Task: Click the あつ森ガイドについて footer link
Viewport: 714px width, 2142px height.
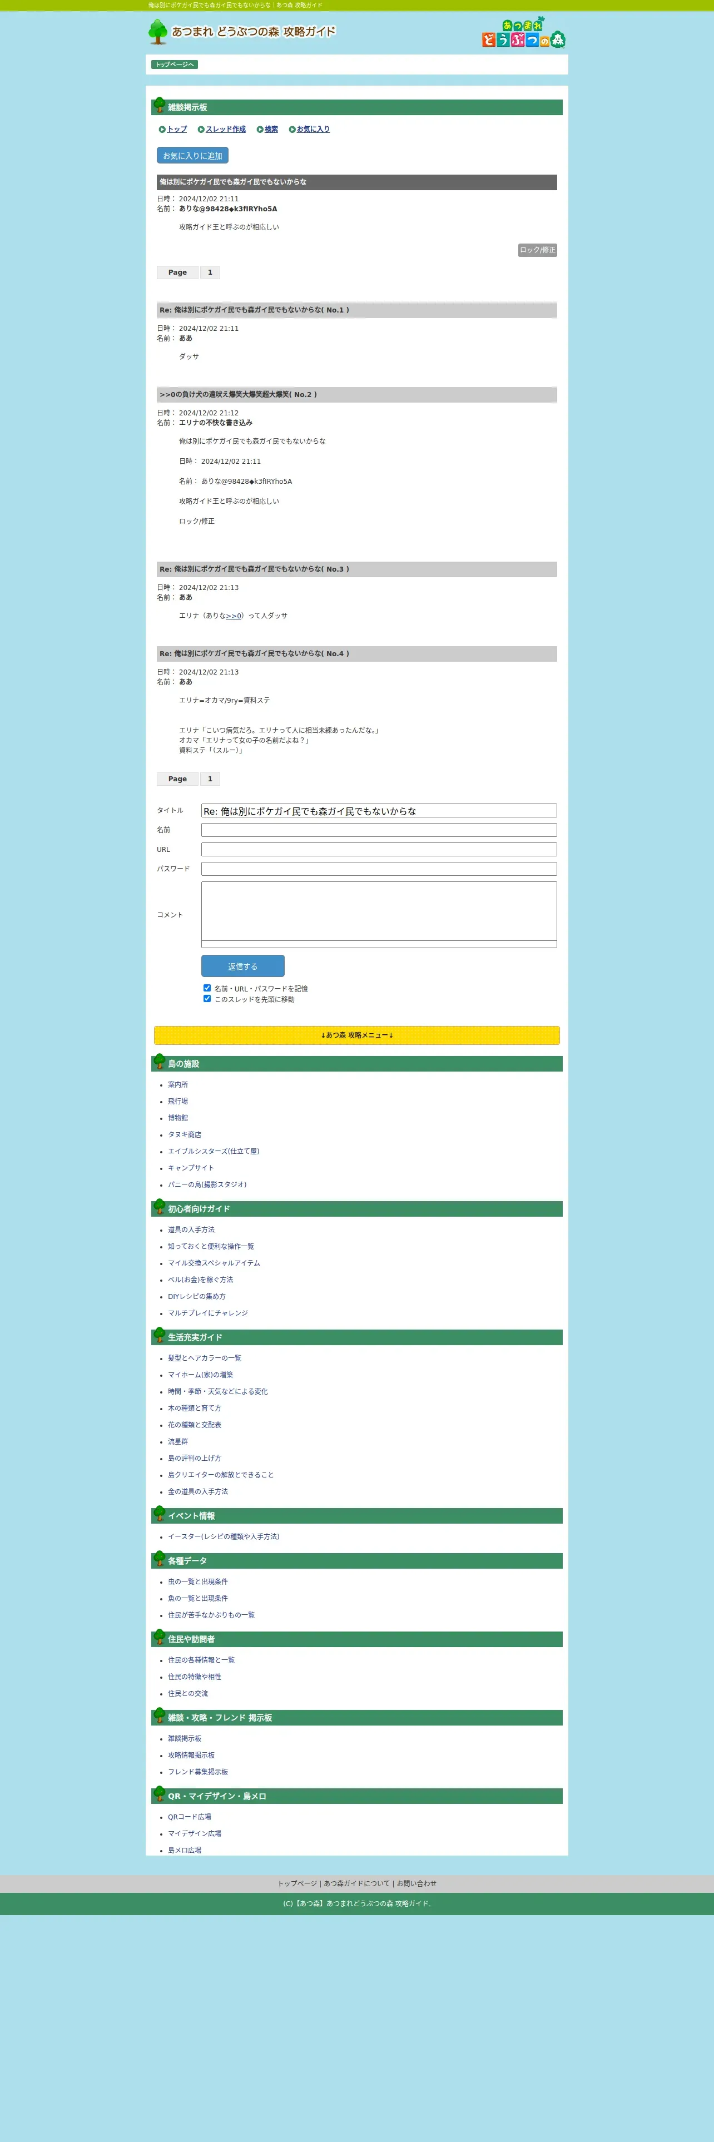Action: point(356,1883)
